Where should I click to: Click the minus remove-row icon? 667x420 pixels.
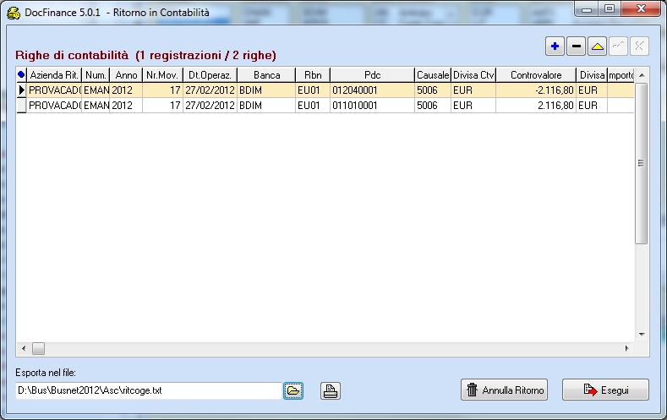click(x=576, y=46)
